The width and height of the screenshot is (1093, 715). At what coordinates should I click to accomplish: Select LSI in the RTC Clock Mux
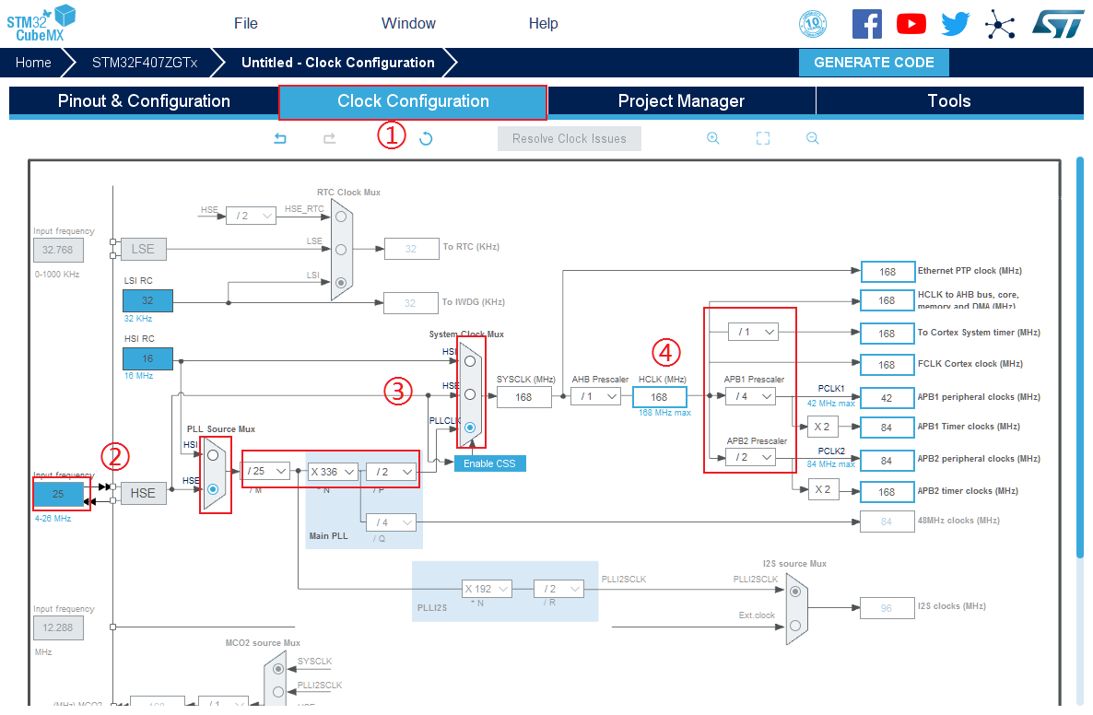(x=341, y=282)
